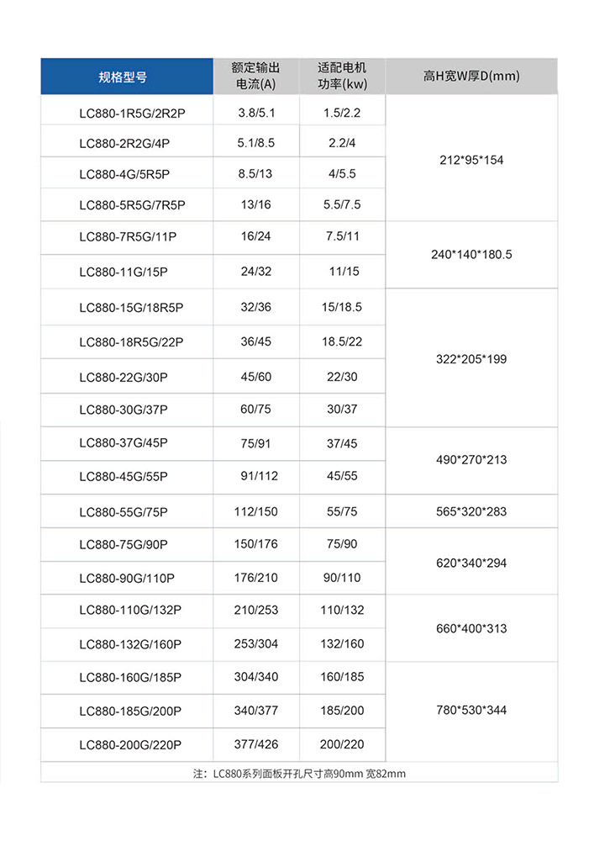Screen dimensions: 615x841
Task: Click the panel cutout size footnote
Action: 299,774
